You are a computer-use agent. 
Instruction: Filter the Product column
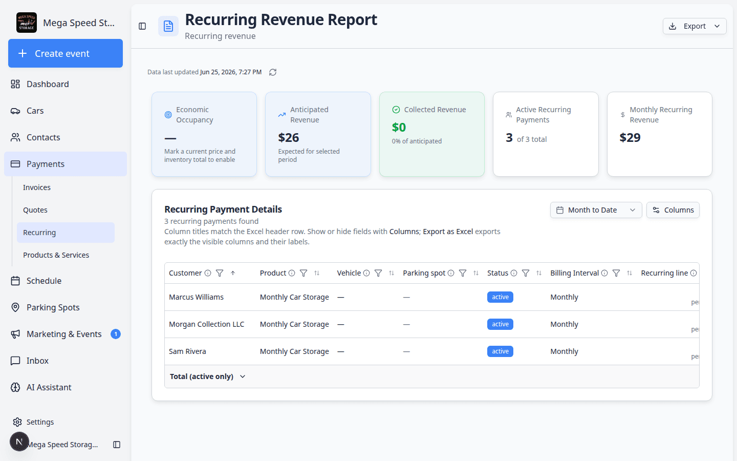click(304, 273)
